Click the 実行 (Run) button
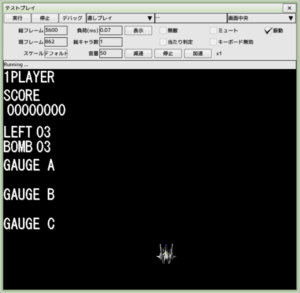 point(17,18)
